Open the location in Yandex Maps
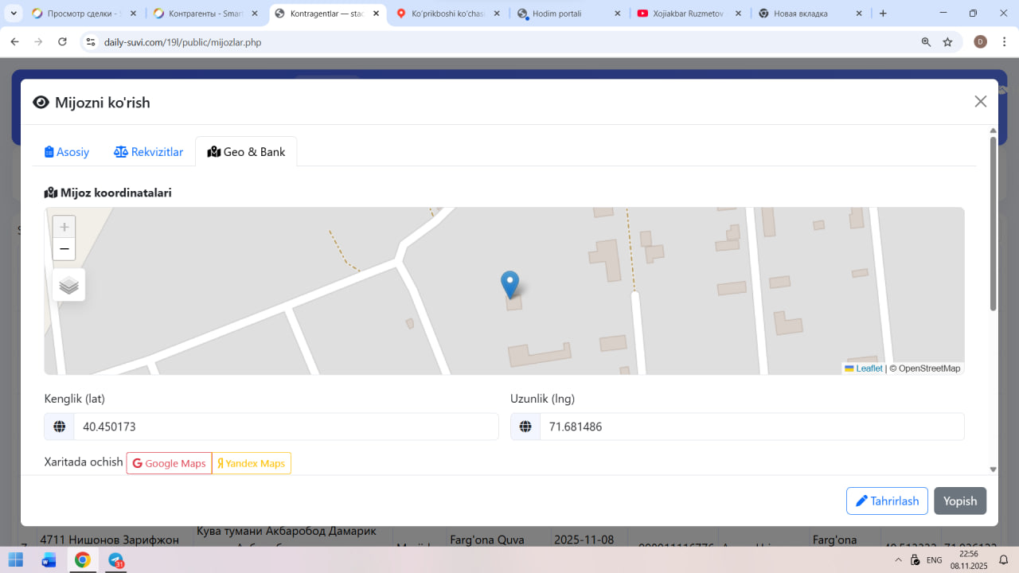 click(x=252, y=463)
